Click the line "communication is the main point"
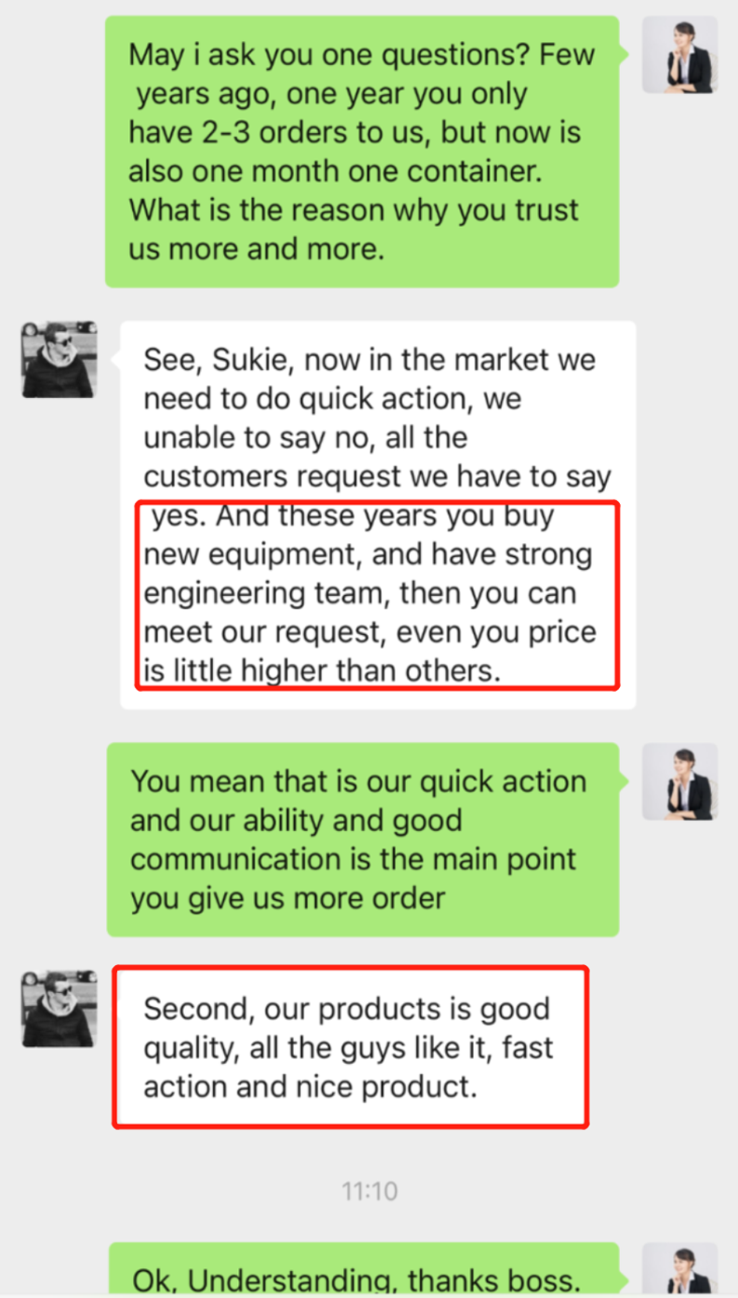This screenshot has width=738, height=1298. click(353, 859)
